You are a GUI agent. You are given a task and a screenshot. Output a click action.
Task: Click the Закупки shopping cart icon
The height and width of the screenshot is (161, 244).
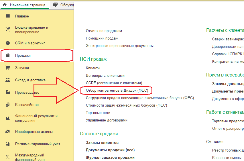coord(8,68)
